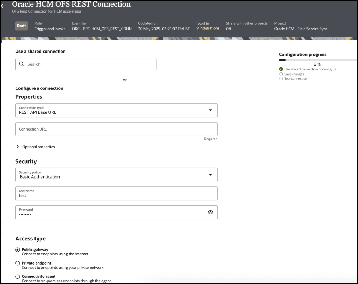
Task: Expand Optional properties section
Action: coord(36,147)
